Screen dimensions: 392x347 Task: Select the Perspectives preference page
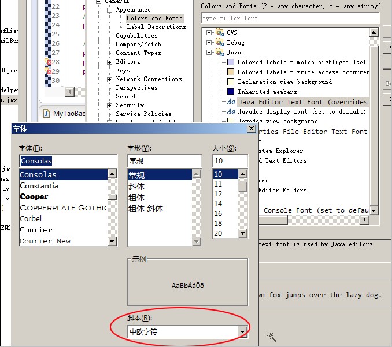(136, 87)
